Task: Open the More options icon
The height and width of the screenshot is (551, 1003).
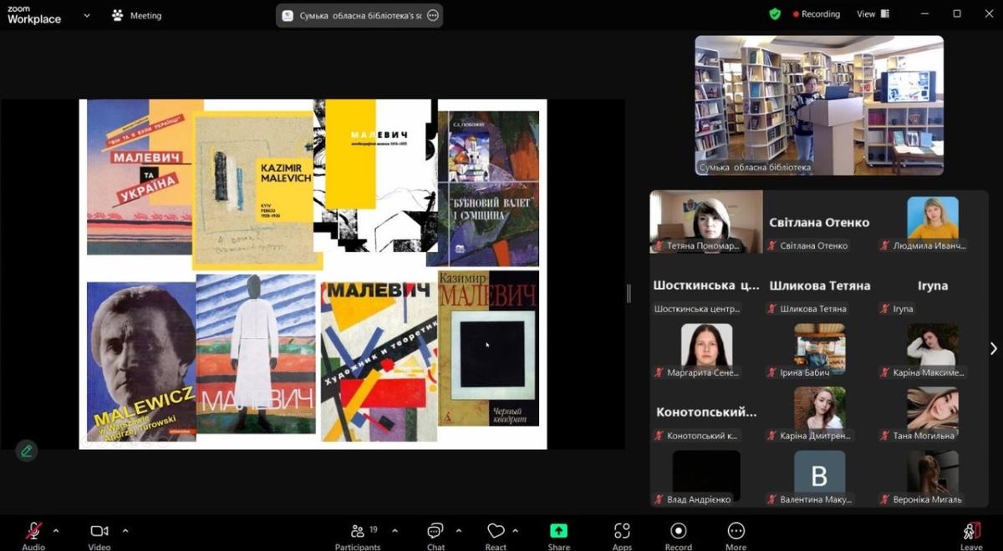Action: click(x=736, y=532)
